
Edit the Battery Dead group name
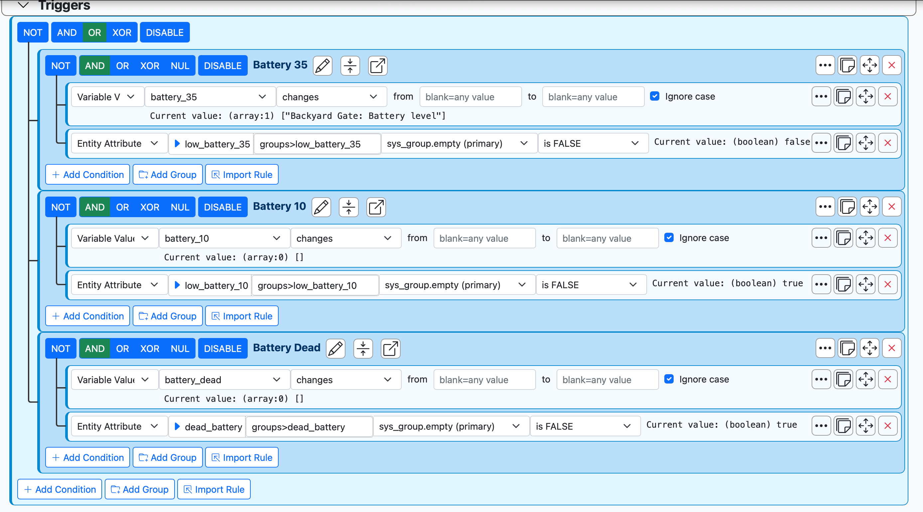[335, 349]
